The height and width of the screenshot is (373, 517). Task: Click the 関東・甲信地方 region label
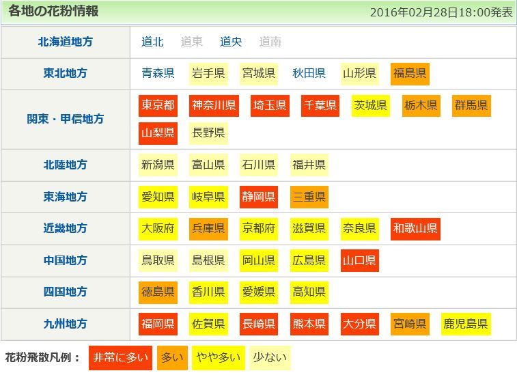point(66,119)
